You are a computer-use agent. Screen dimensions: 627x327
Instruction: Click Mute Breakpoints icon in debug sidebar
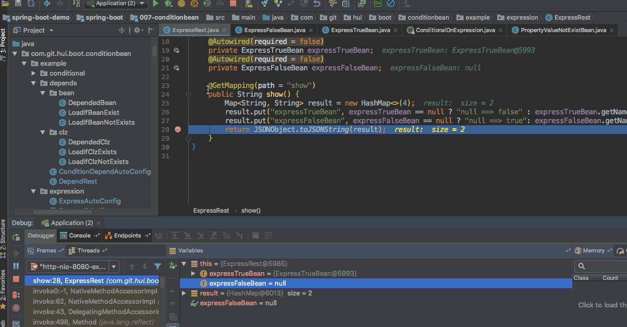tap(17, 308)
